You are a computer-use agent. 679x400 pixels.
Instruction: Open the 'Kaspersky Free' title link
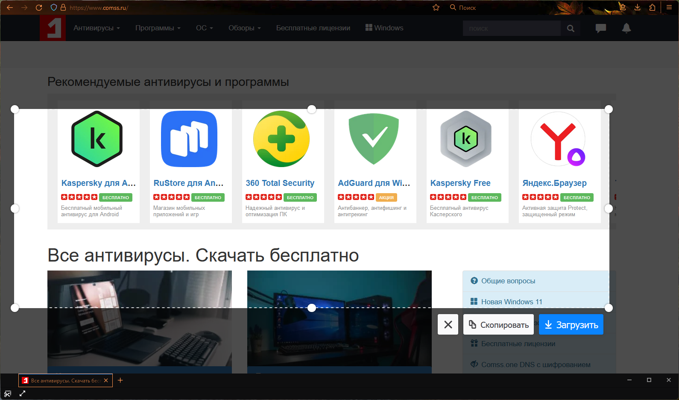tap(460, 183)
